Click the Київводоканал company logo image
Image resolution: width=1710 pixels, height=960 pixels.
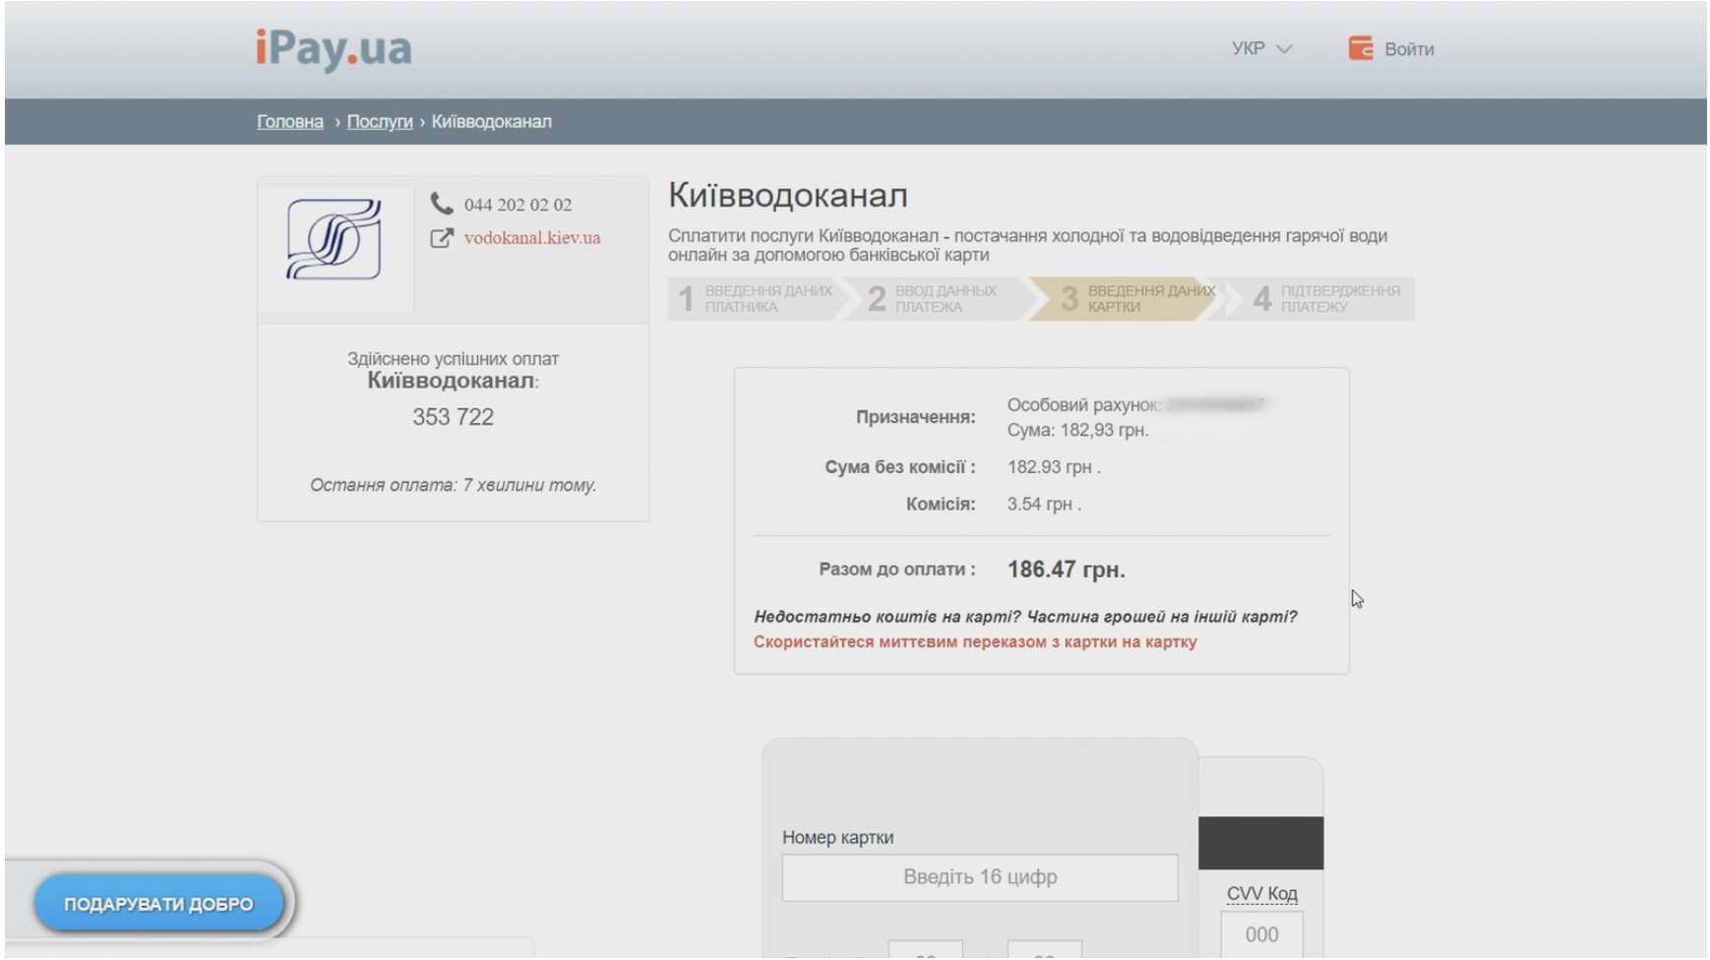(335, 240)
